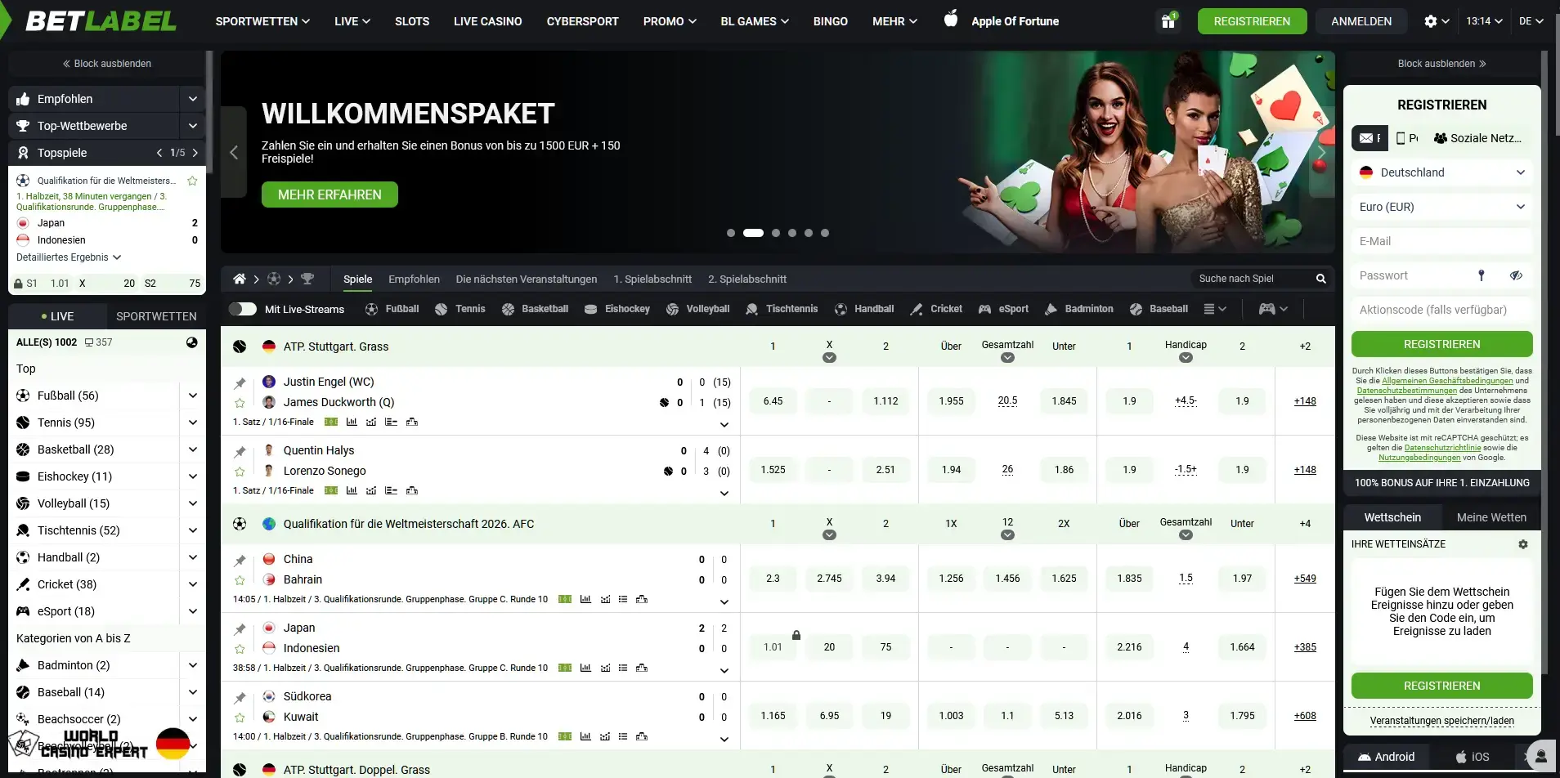The image size is (1560, 778).
Task: Switch to the Empfohlen tab
Action: (414, 279)
